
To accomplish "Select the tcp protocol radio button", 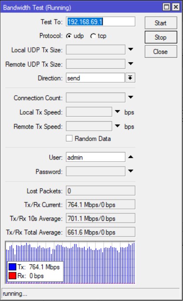I will click(x=93, y=36).
